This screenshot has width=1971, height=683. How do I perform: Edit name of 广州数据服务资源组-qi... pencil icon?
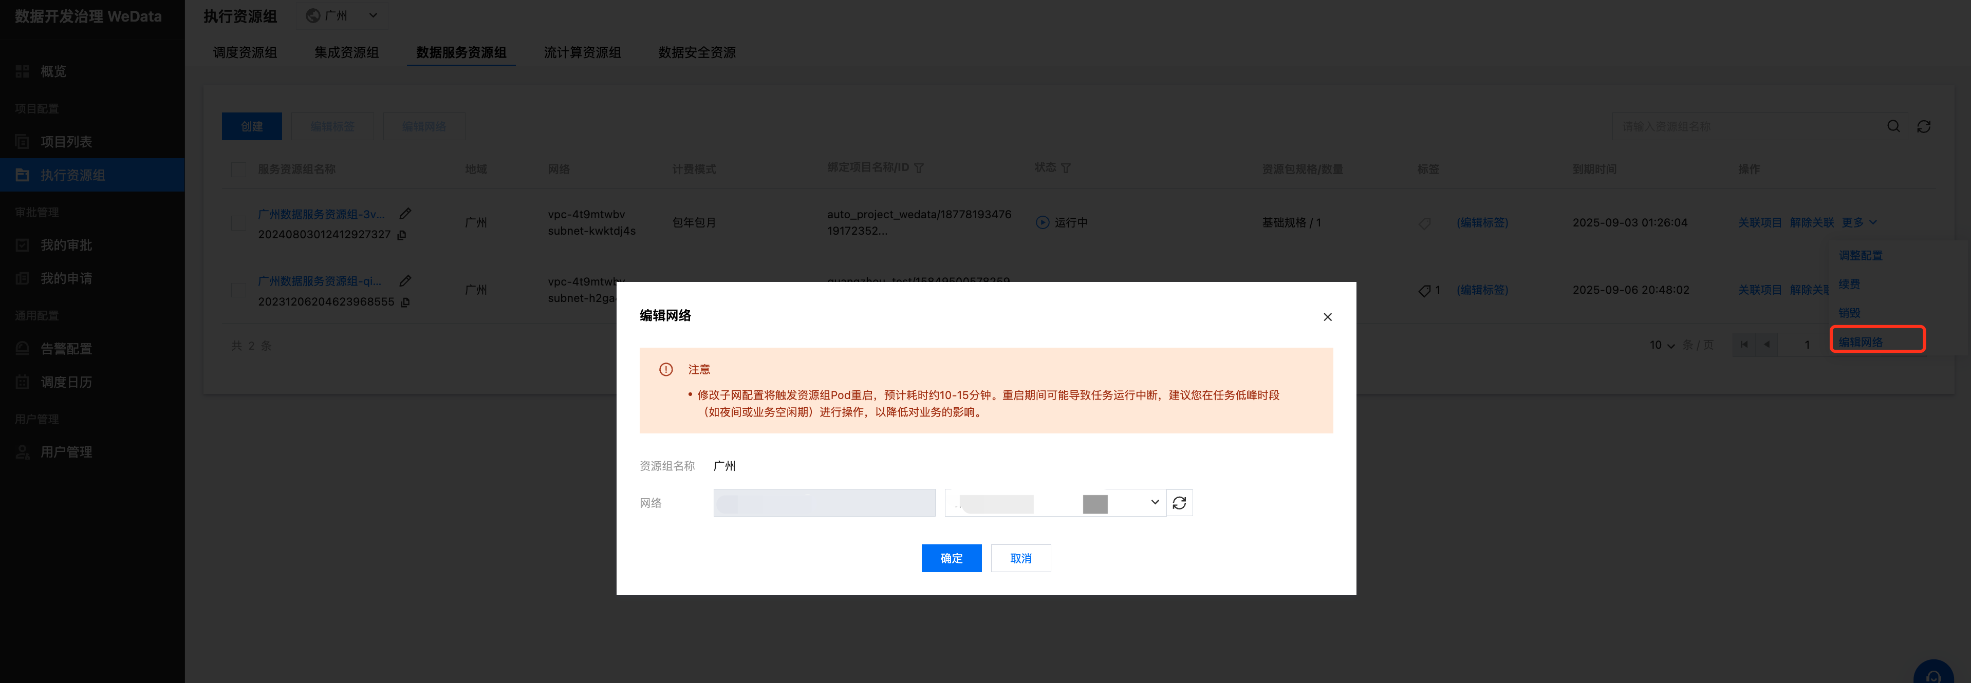point(405,281)
